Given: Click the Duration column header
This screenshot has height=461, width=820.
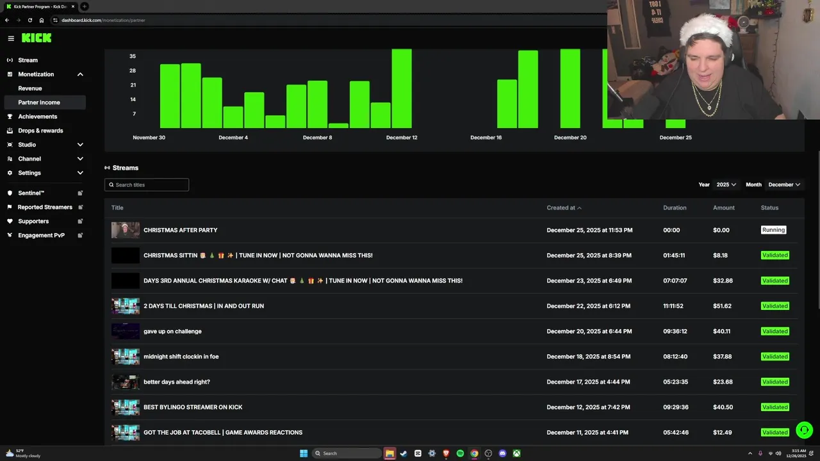Looking at the screenshot, I should tap(675, 207).
